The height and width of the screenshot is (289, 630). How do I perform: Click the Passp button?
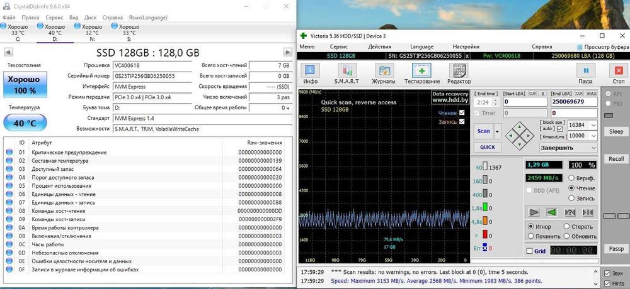616,249
